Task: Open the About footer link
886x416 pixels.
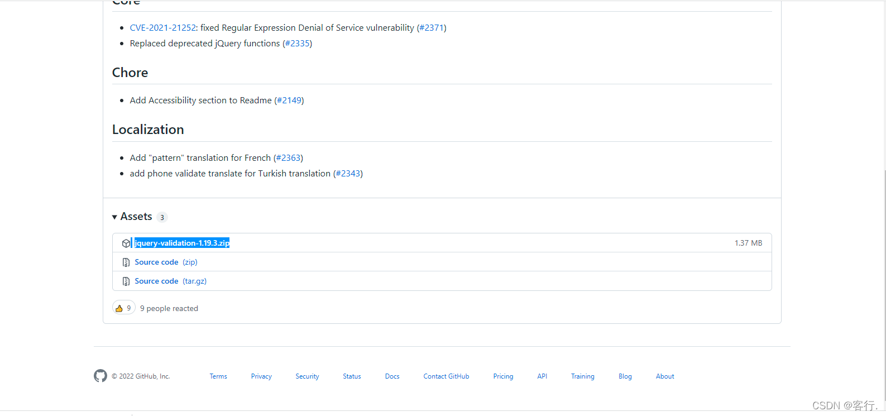Action: tap(665, 376)
